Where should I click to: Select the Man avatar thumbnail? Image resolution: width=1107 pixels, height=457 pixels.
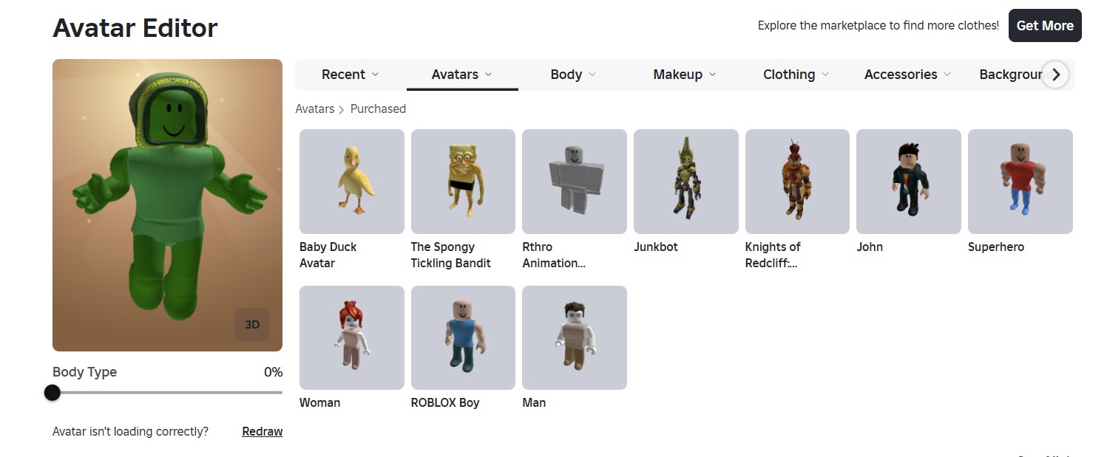point(575,337)
